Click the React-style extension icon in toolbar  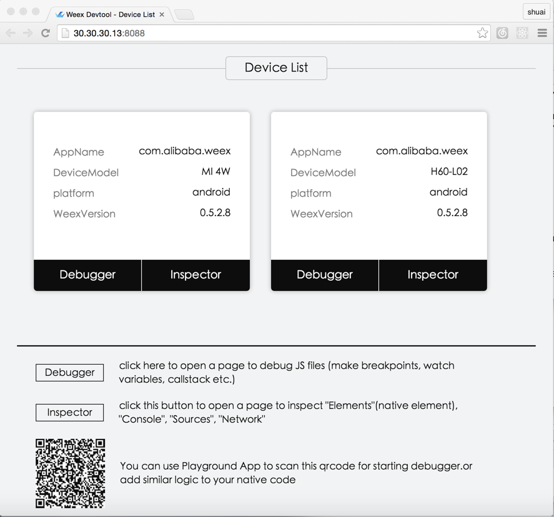pos(522,33)
